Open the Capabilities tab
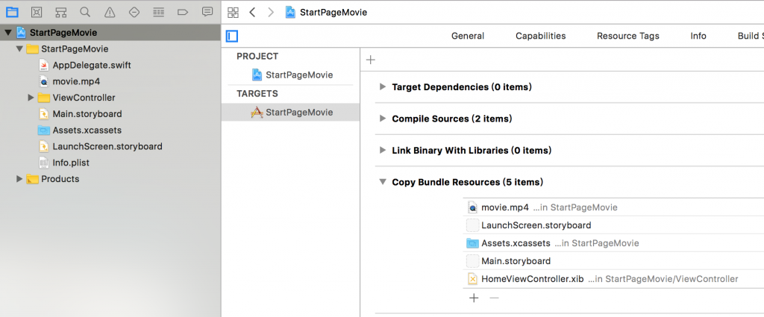Screen dimensions: 764x317 (x=540, y=36)
